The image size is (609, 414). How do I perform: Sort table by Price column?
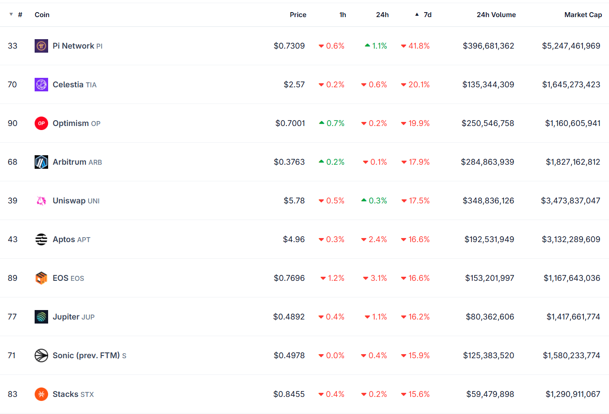[298, 15]
